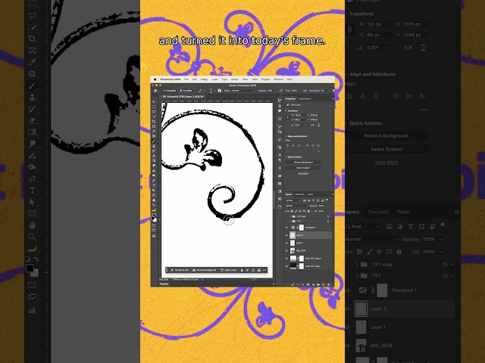Open the Image menu in the menu bar
The width and height of the screenshot is (485, 363).
click(204, 79)
